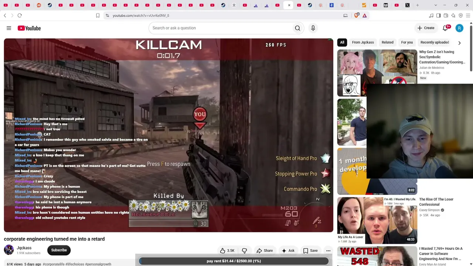Bookmark this page in the address bar
The height and width of the screenshot is (266, 473).
pyautogui.click(x=98, y=16)
